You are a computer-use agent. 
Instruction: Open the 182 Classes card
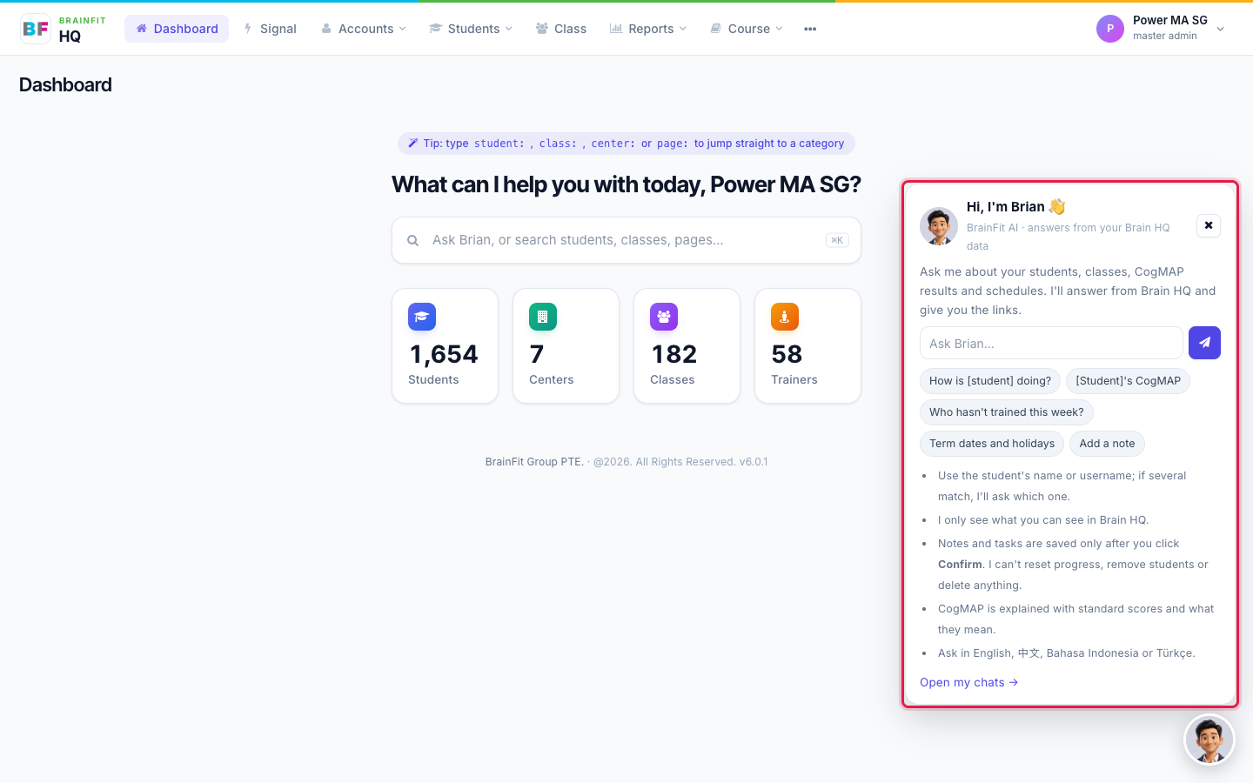[x=687, y=345]
